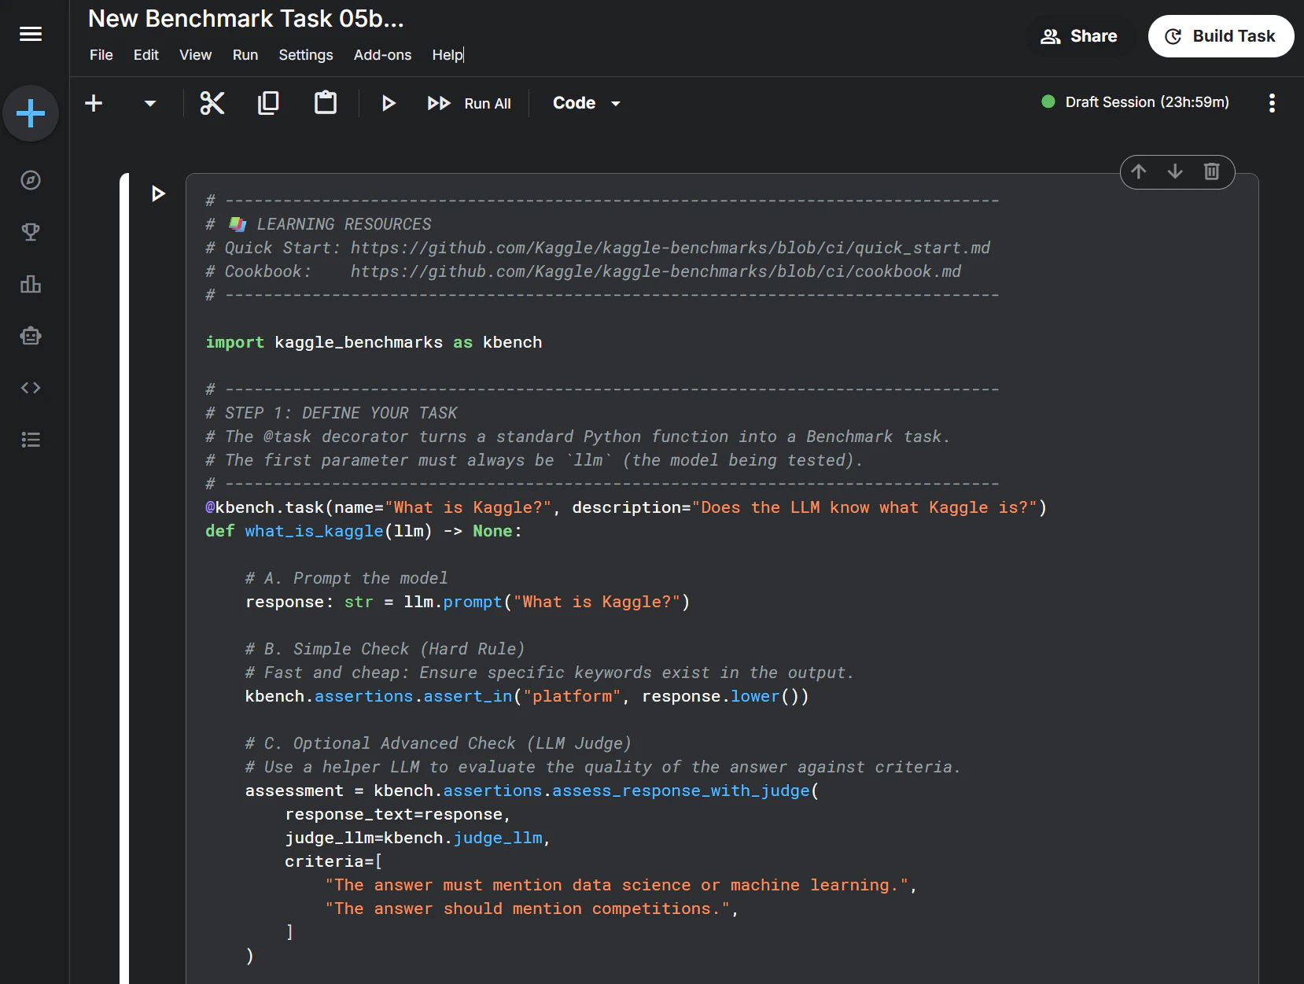The image size is (1304, 984).
Task: Click the 'should mention competitions' criteria string
Action: 528,908
